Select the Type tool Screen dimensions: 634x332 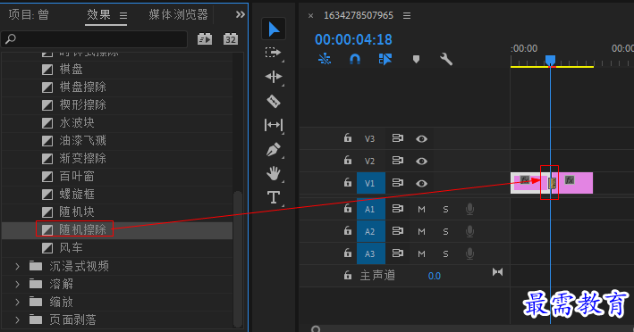point(274,197)
